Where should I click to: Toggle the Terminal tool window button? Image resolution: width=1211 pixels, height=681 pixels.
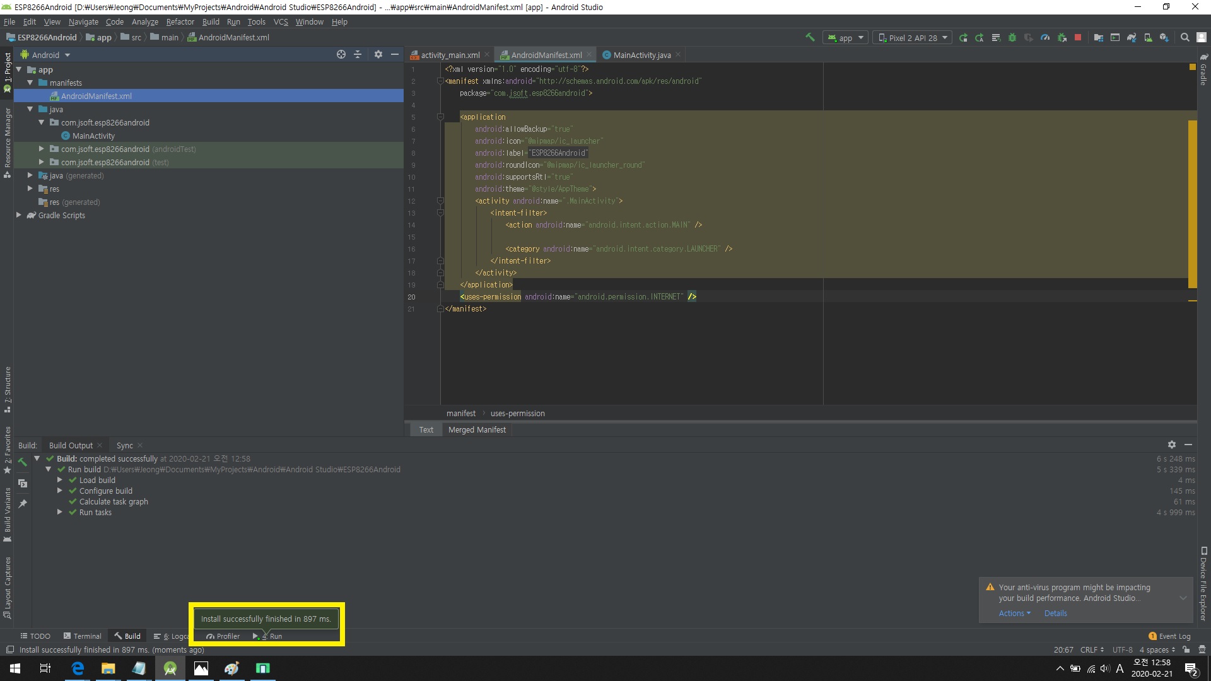point(82,636)
